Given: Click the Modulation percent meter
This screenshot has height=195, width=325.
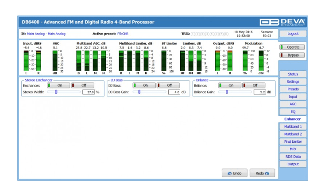Looking at the screenshot, I should tap(245, 61).
